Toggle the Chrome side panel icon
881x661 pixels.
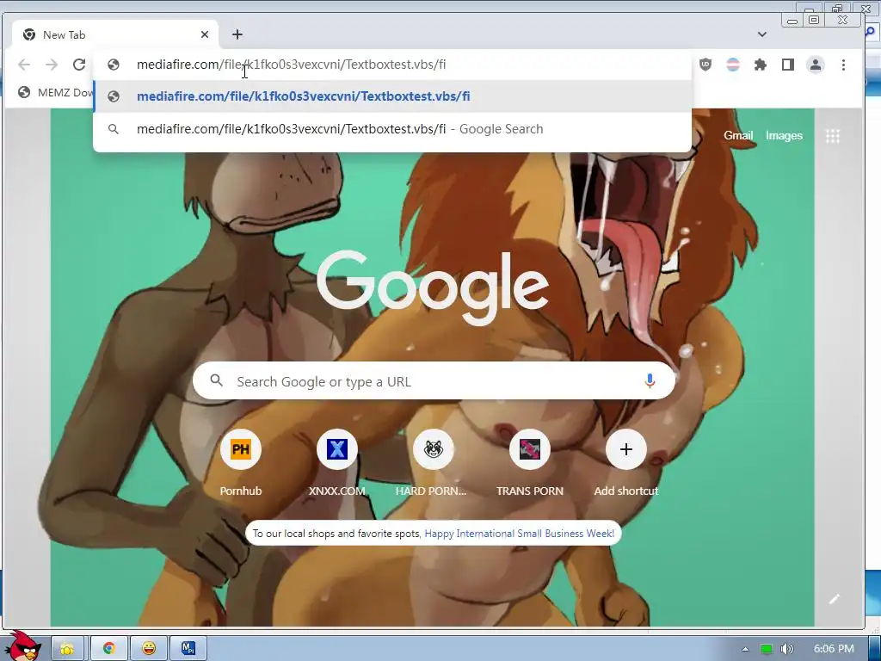tap(788, 65)
